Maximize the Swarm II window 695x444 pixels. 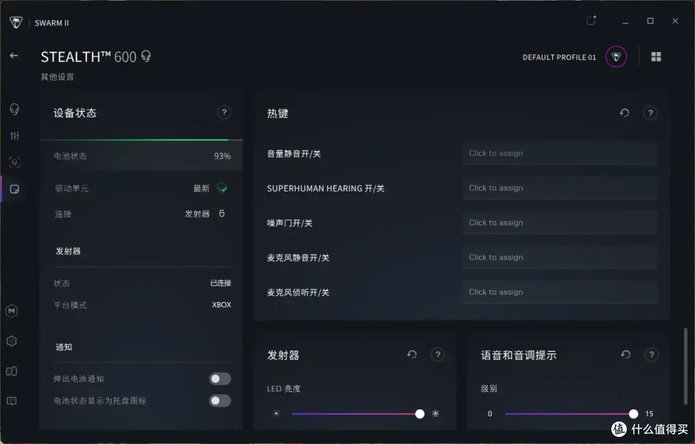click(x=650, y=21)
